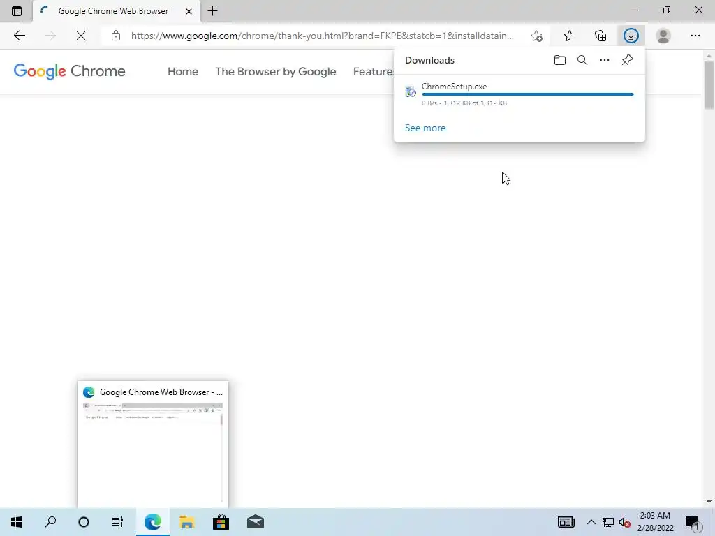Open the Collections panel
The image size is (715, 536).
pos(600,36)
